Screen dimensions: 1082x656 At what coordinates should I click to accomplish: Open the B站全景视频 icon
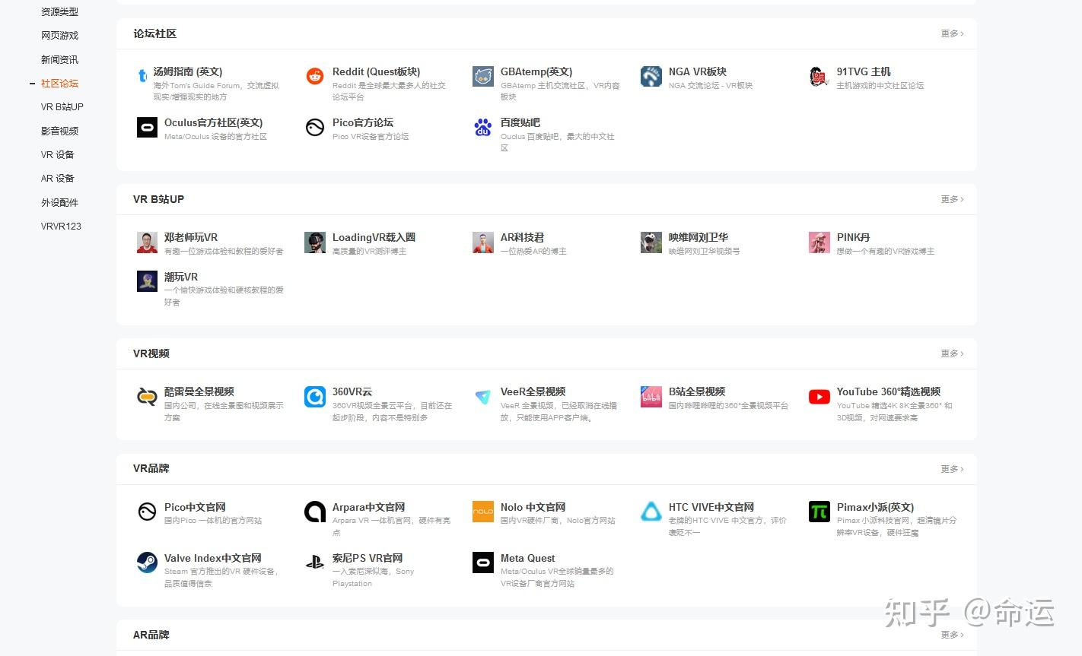point(651,397)
